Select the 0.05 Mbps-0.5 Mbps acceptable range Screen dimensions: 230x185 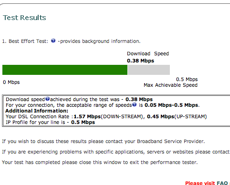(x=171, y=105)
